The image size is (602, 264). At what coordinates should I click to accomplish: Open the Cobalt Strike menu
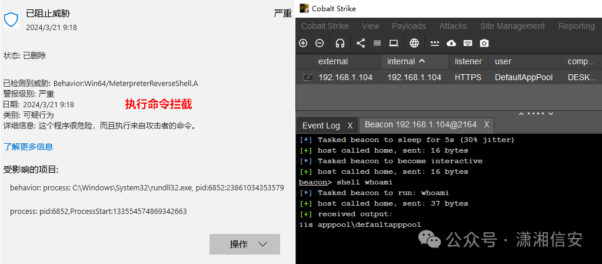(325, 26)
